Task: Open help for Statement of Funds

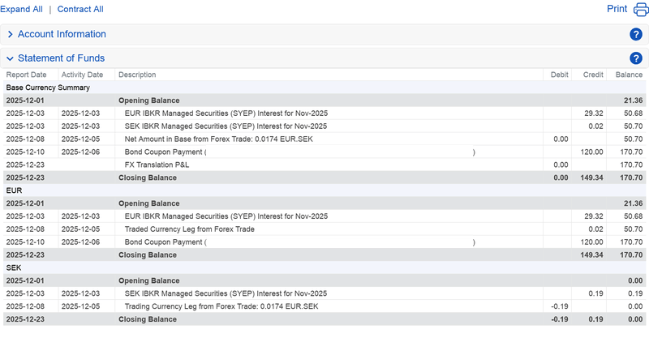Action: (x=636, y=58)
